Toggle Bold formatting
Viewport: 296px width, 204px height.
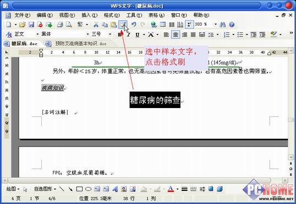(119, 35)
